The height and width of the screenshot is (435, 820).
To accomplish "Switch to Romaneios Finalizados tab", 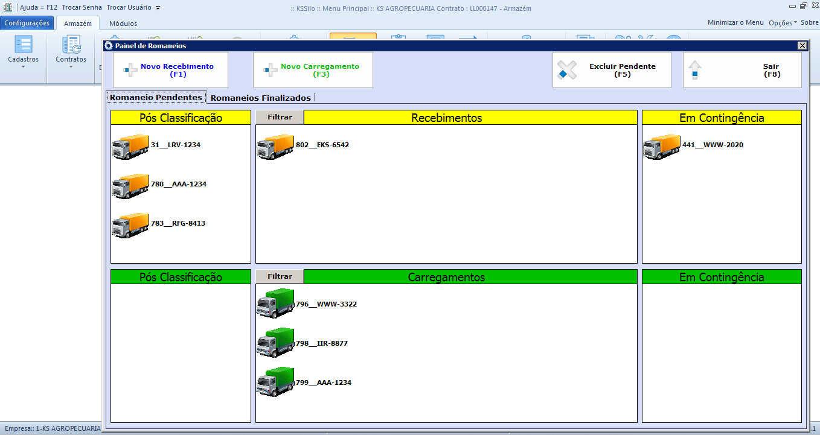I will 260,98.
